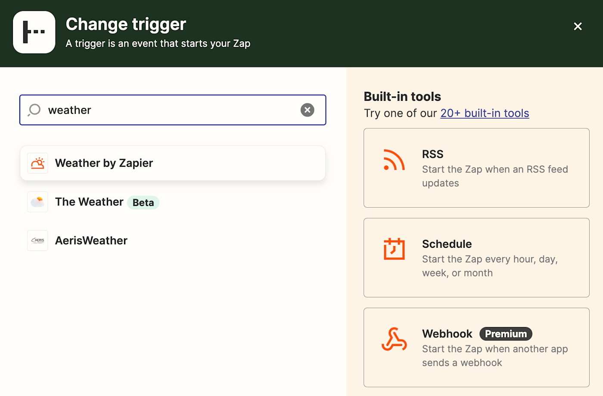Select the RSS built-in tool title

[x=432, y=154]
